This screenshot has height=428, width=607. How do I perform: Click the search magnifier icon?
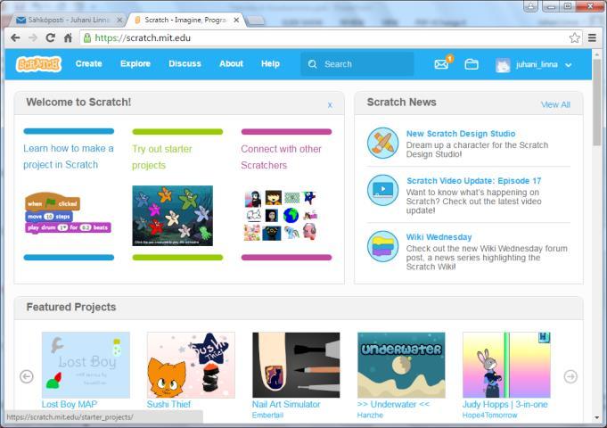(x=312, y=64)
